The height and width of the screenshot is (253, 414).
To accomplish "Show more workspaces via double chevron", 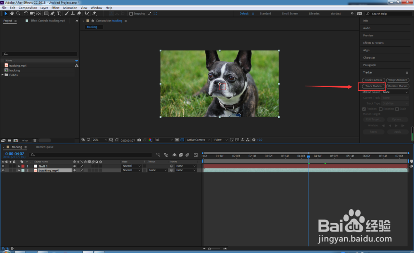I will pyautogui.click(x=352, y=14).
